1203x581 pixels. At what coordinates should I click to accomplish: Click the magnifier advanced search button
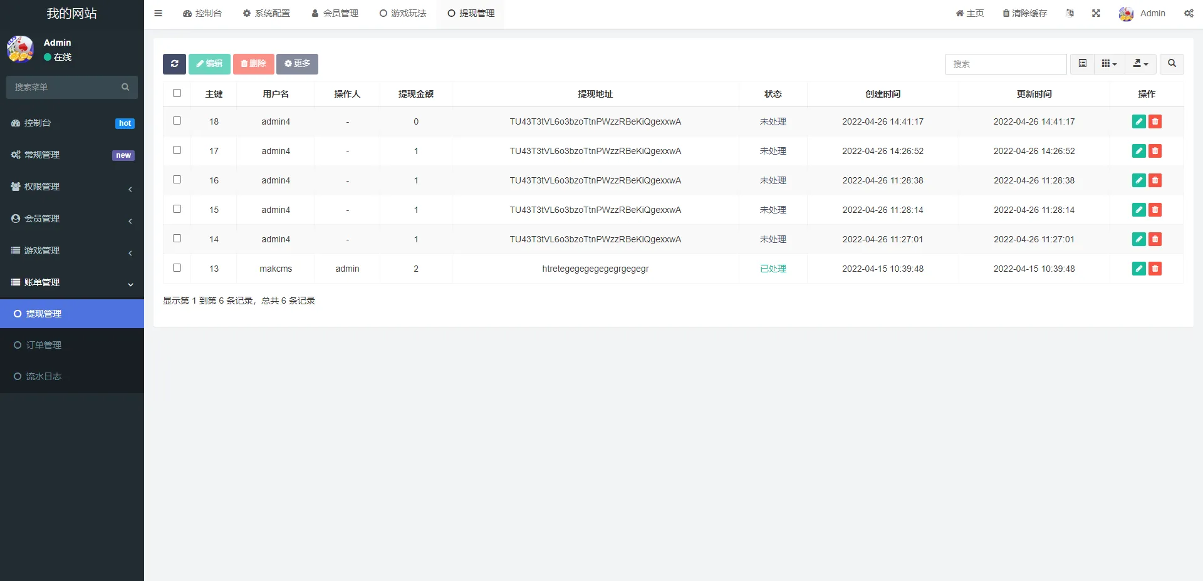[x=1172, y=64]
